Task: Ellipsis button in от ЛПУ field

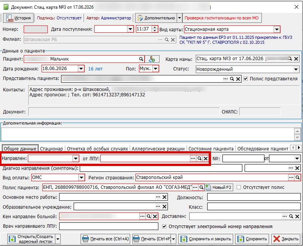Action: 193,158
